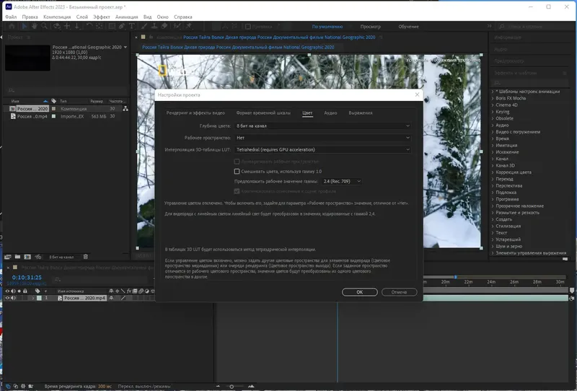577x391 pixels.
Task: Toggle eye visibility for layer 1
Action: click(x=7, y=298)
